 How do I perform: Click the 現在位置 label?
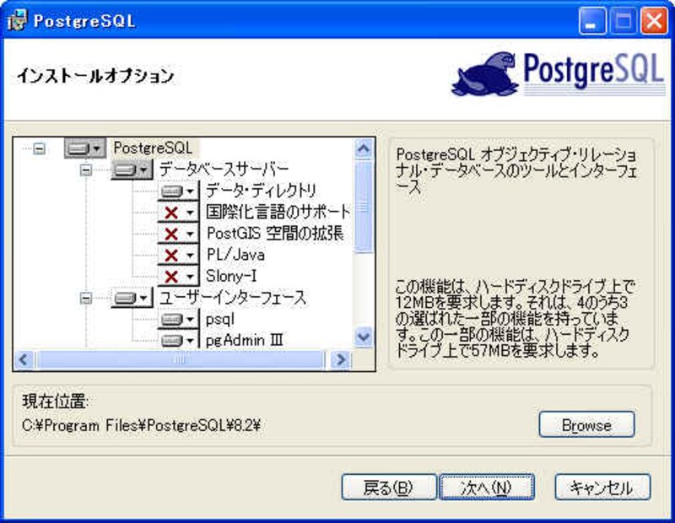click(55, 402)
